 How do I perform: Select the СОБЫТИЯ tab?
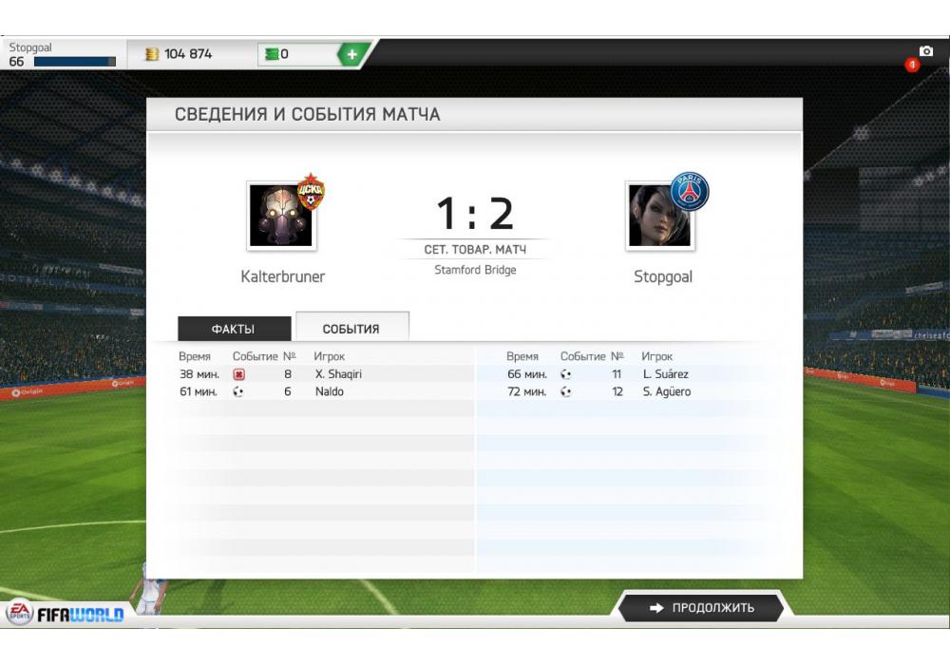352,329
